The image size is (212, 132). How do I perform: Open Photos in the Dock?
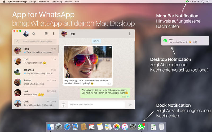click(117, 127)
